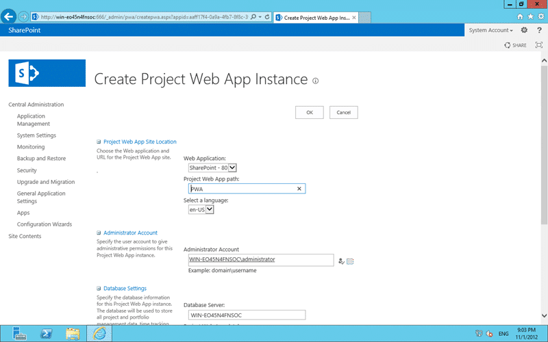The width and height of the screenshot is (548, 342).
Task: Open Monitoring page
Action: pos(31,147)
